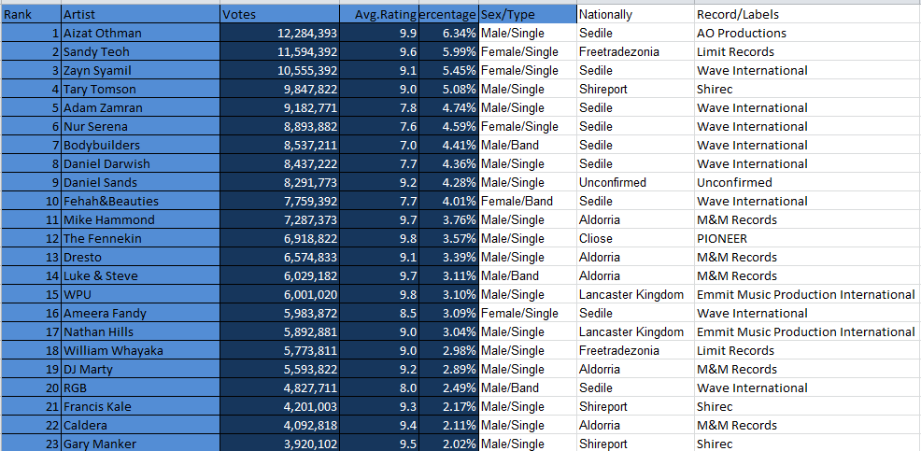Select the Nathan Hills cell
The image size is (921, 451).
coord(141,331)
